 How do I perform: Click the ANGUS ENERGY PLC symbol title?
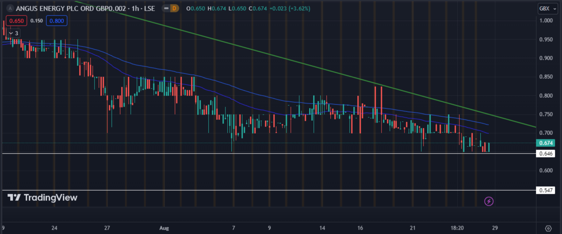click(x=85, y=8)
